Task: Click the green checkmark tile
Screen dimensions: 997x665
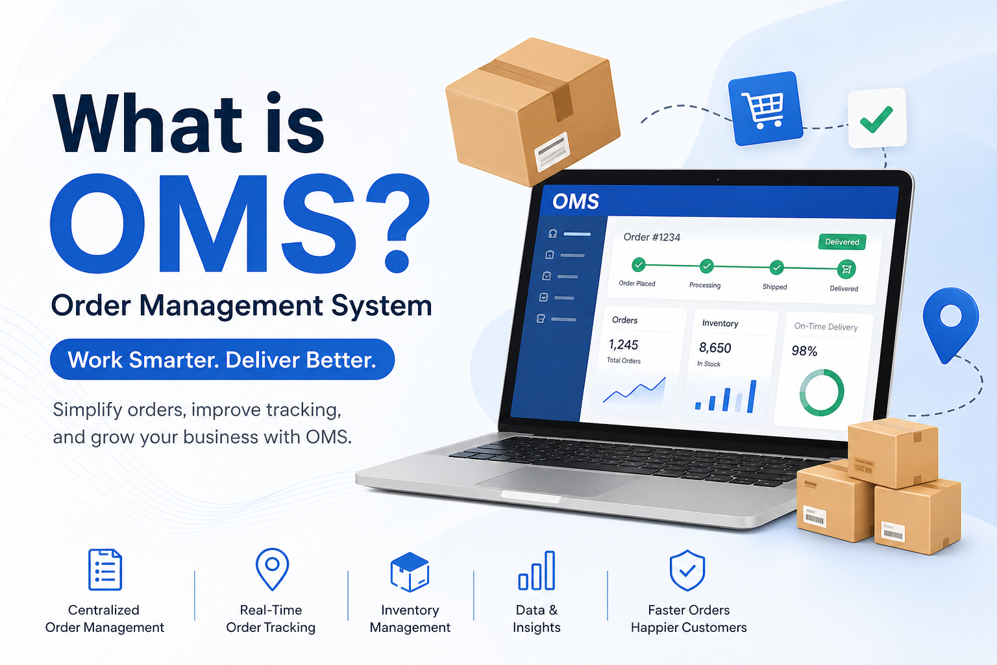Action: point(877,118)
